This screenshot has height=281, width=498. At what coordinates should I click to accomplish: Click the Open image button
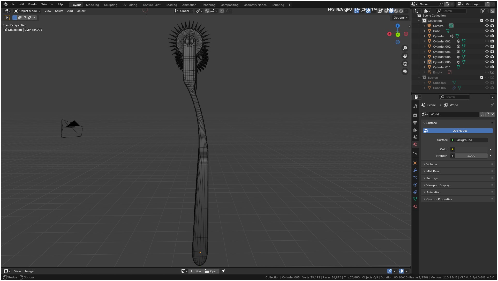211,271
